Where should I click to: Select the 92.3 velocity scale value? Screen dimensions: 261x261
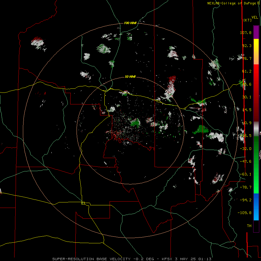tap(247, 46)
